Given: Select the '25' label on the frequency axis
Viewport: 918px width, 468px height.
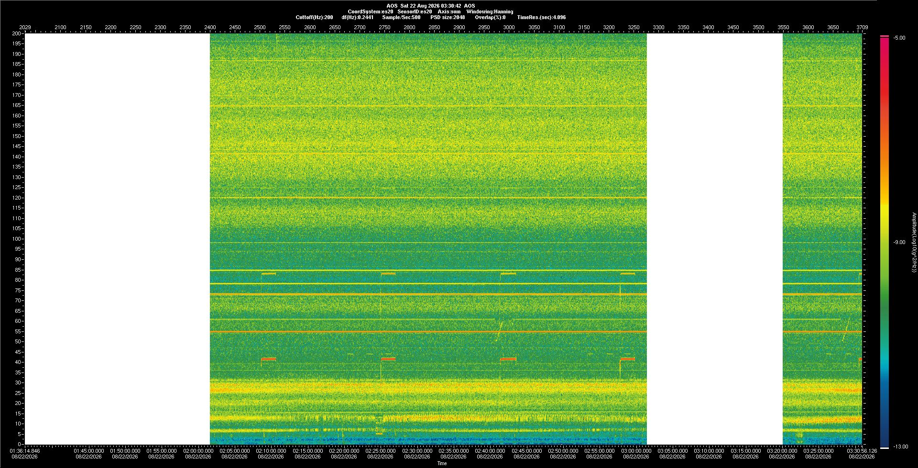Looking at the screenshot, I should pyautogui.click(x=18, y=393).
